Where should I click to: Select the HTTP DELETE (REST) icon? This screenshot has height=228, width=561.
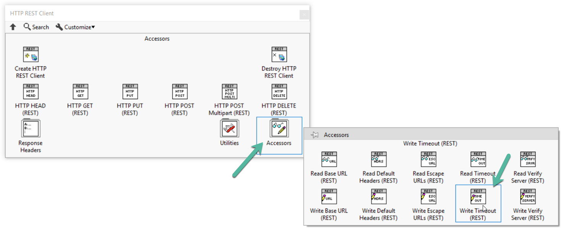pos(279,92)
